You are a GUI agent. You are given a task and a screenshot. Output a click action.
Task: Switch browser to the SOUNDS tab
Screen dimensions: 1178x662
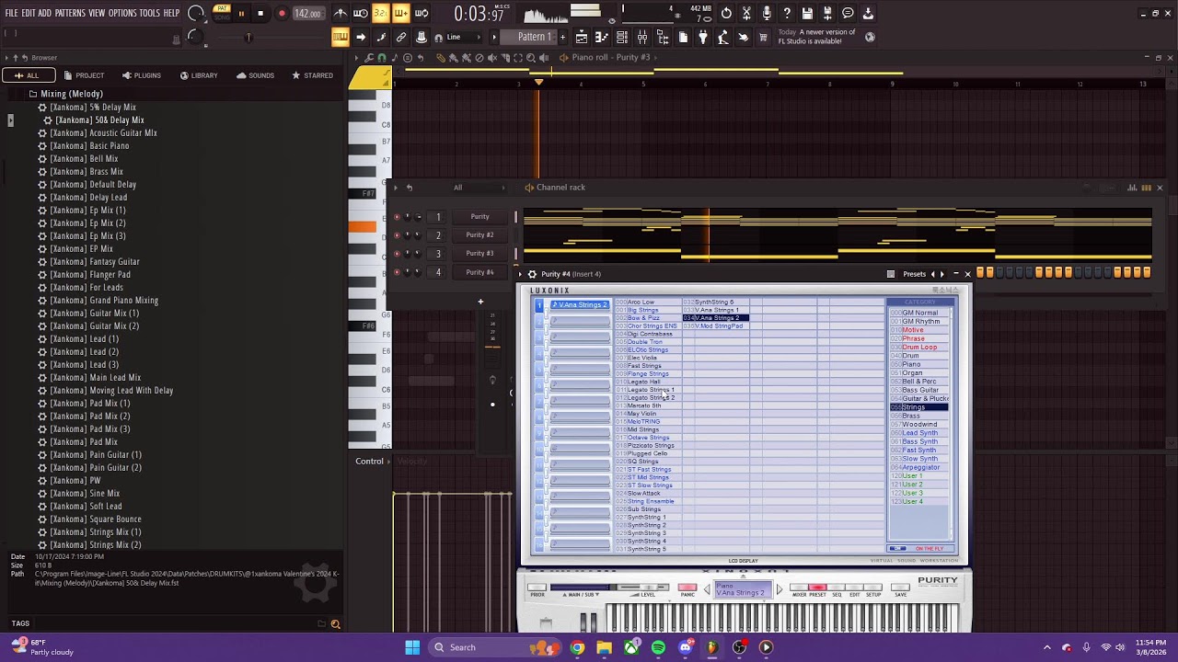[255, 75]
